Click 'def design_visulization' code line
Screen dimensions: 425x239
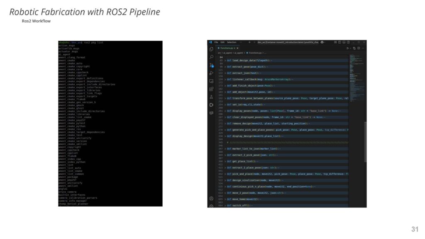[x=255, y=180]
